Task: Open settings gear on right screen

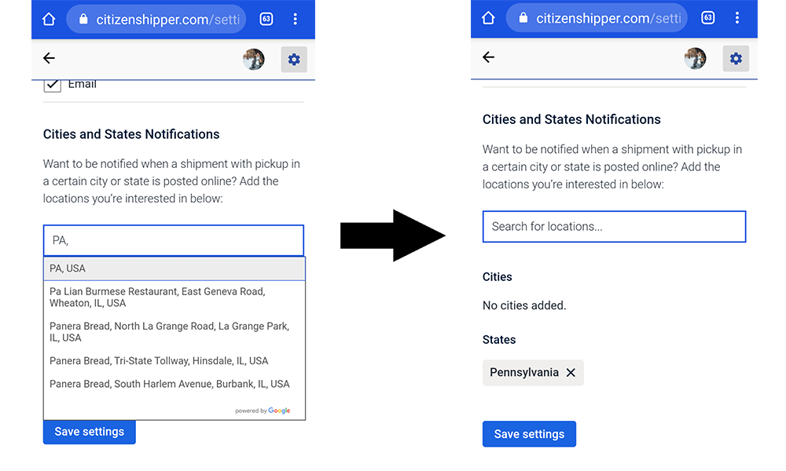Action: point(736,59)
